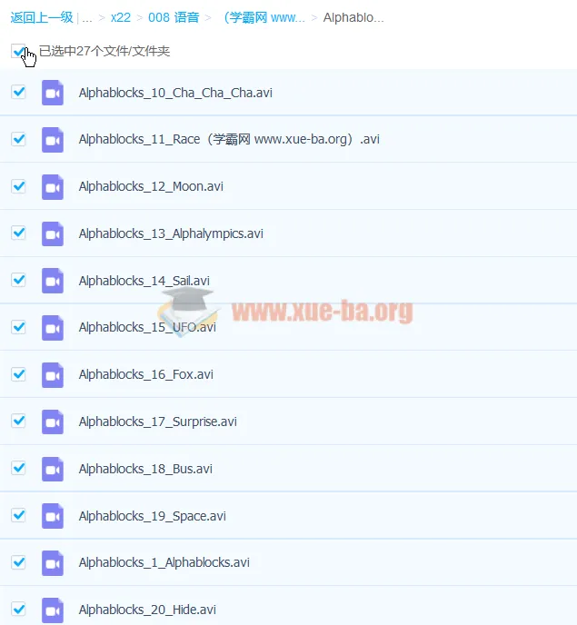Open the x22 breadcrumb folder
The image size is (577, 625).
pyautogui.click(x=121, y=17)
